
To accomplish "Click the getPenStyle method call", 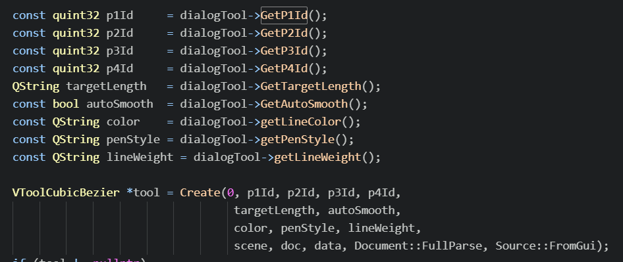I will pos(298,139).
